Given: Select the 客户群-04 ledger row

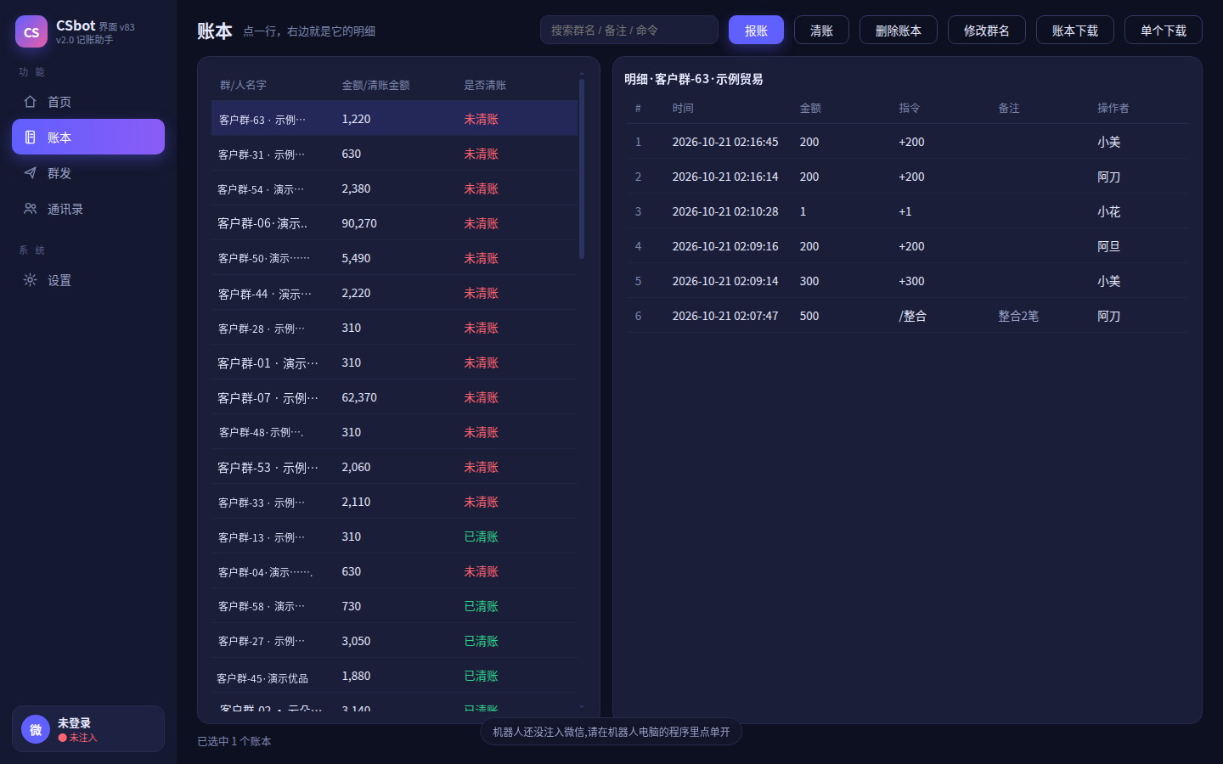Looking at the screenshot, I should (x=394, y=571).
